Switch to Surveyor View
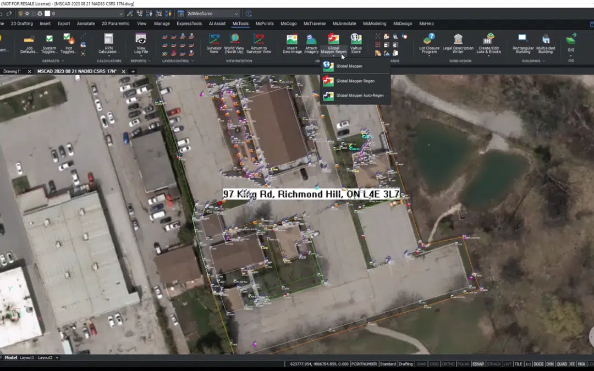Viewport: 594px width, 371px height. (214, 43)
